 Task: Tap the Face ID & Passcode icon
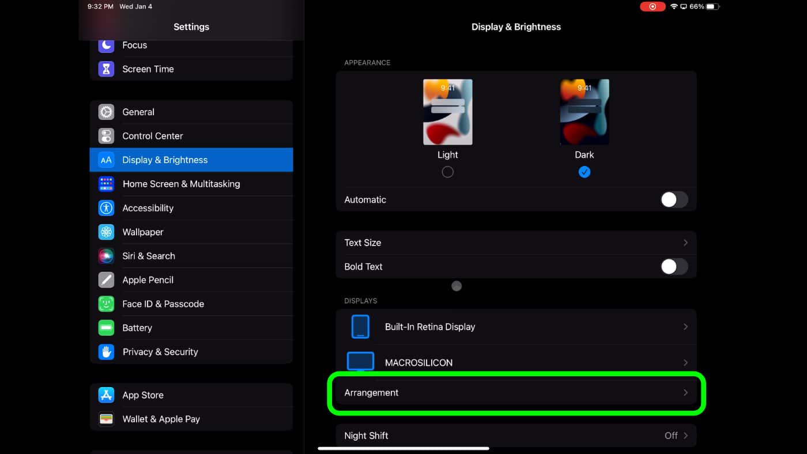point(106,304)
